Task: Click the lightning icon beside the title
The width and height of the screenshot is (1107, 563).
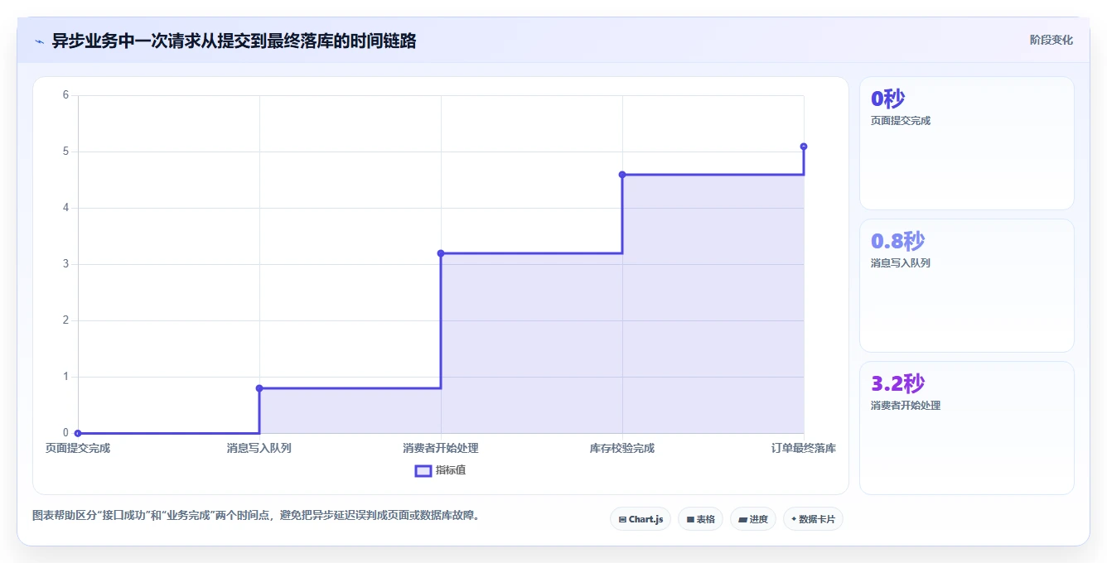Action: coord(40,41)
